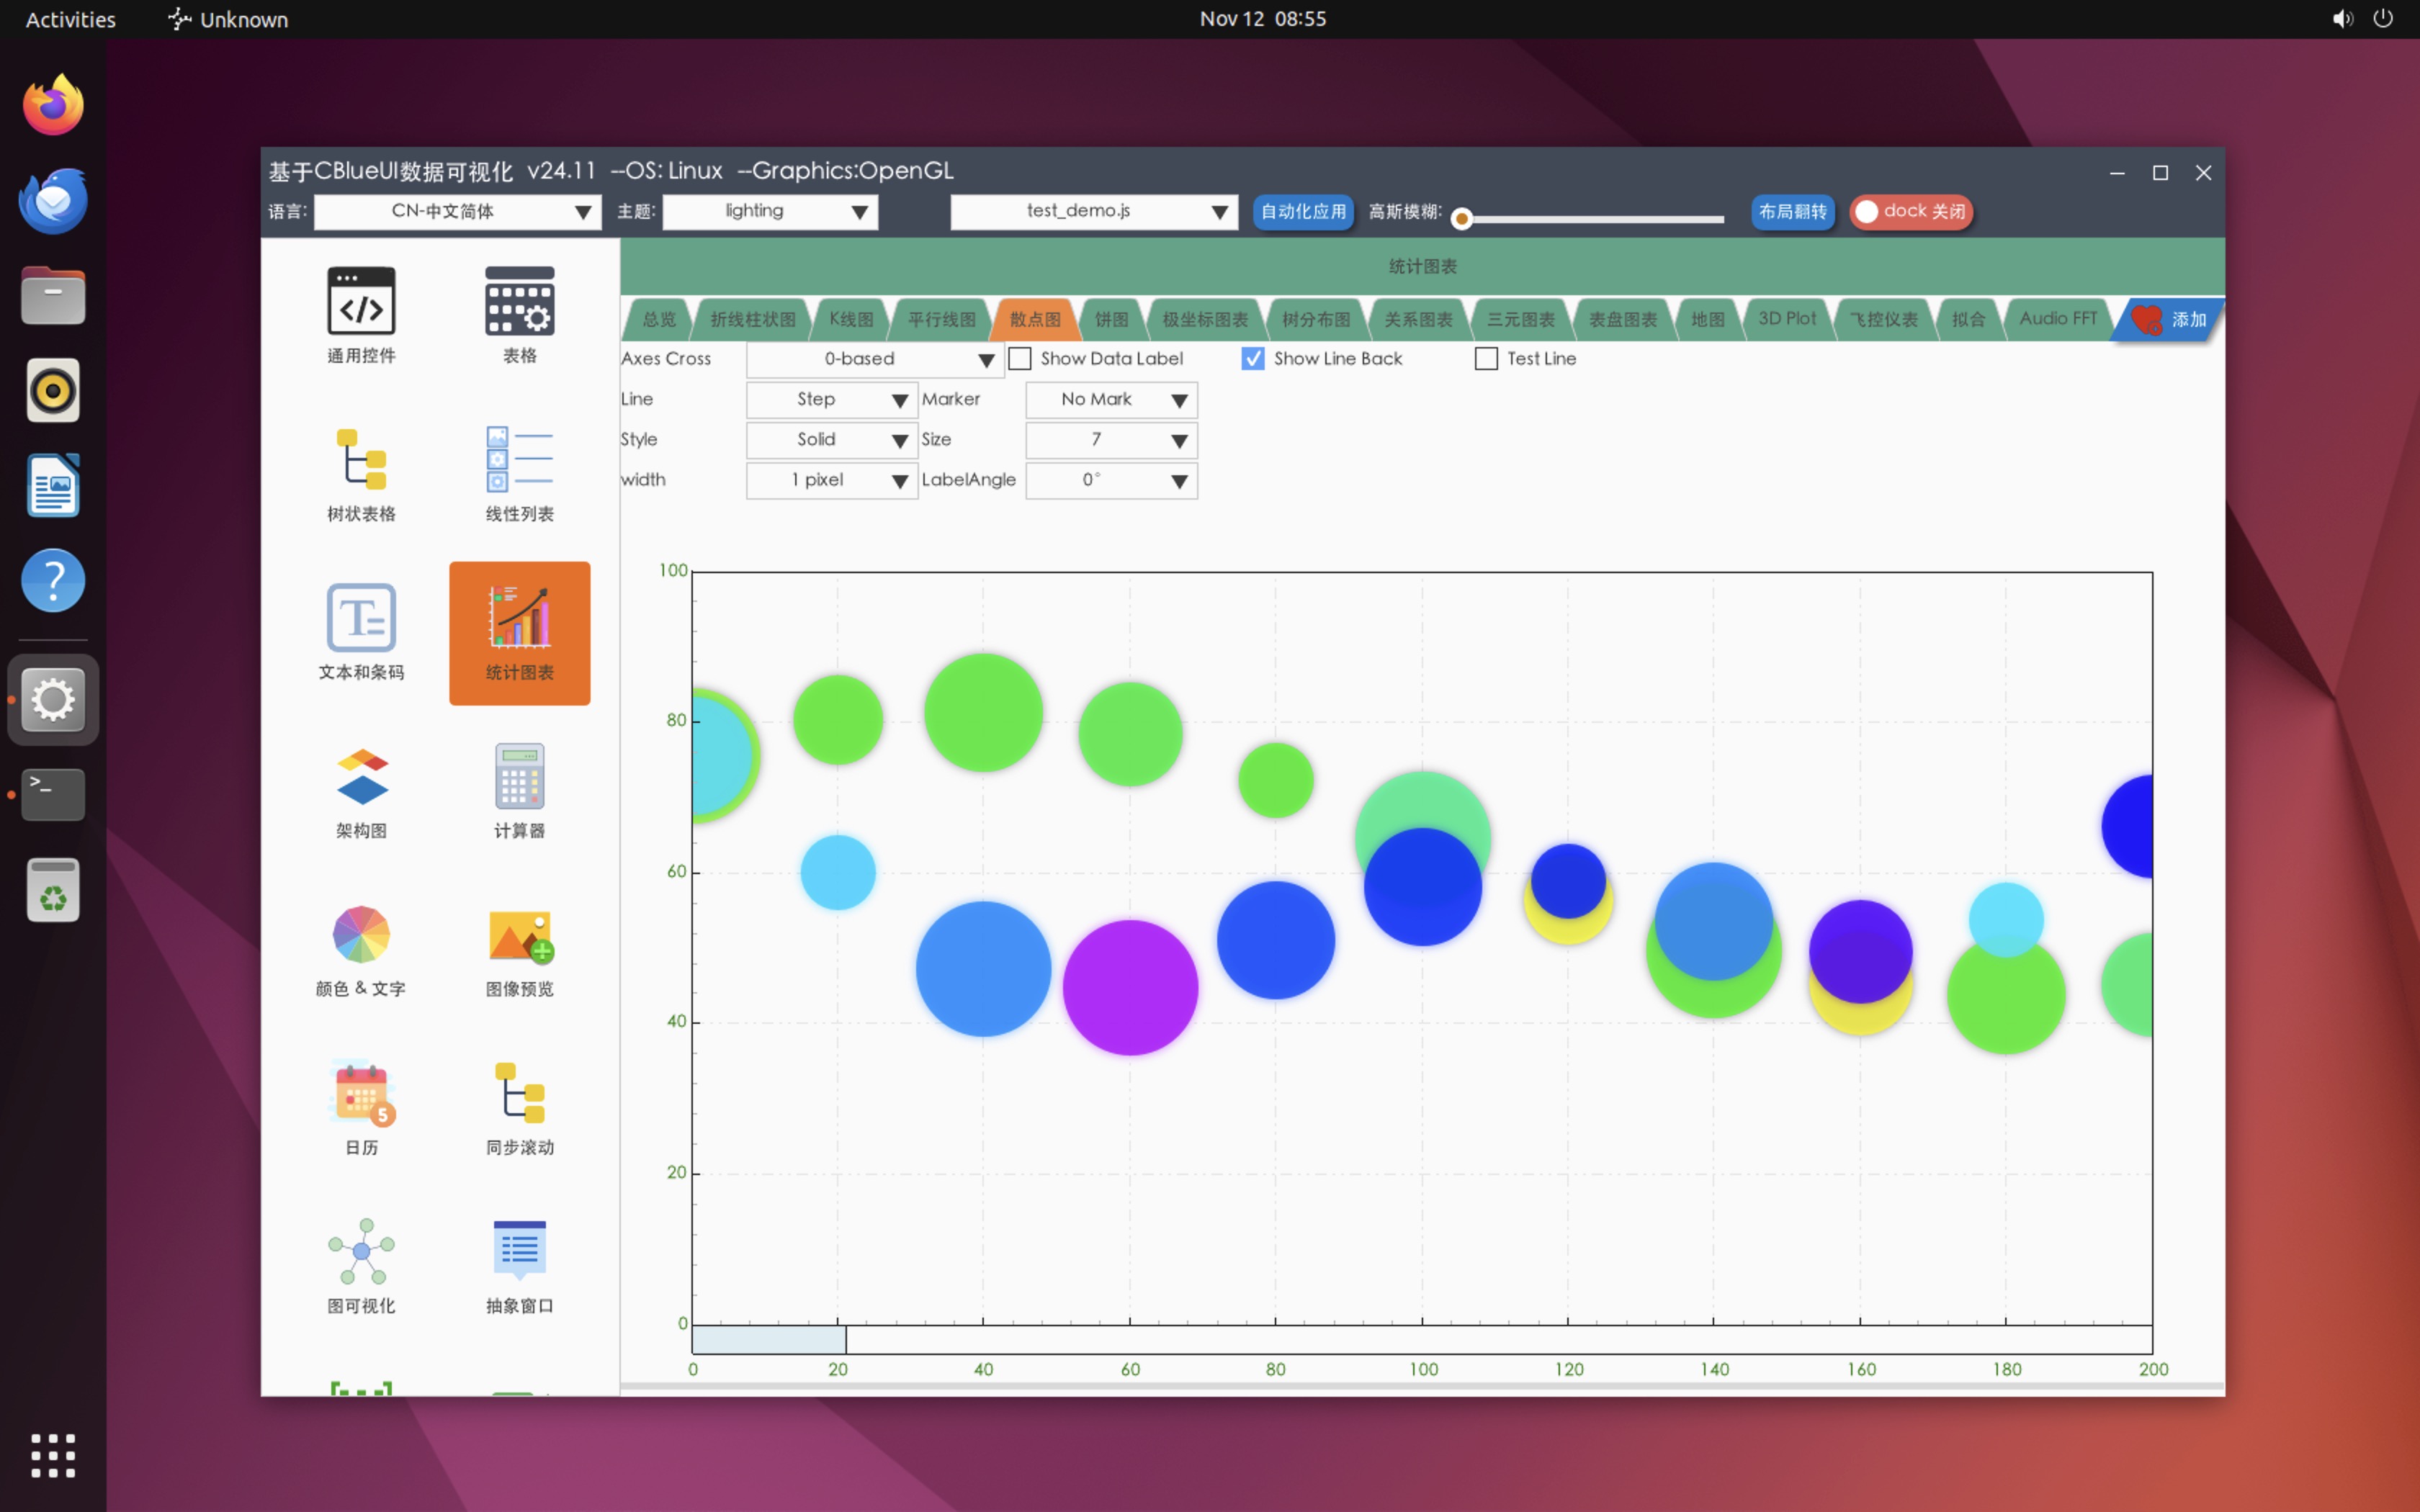The width and height of the screenshot is (2420, 1512).
Task: Open the Marker No Mark dropdown
Action: pos(1111,400)
